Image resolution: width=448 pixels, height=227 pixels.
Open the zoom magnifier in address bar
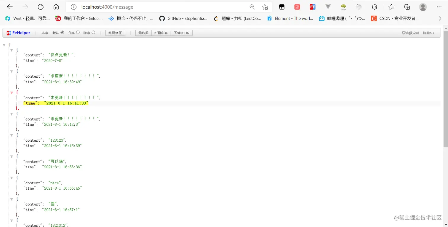[x=252, y=7]
